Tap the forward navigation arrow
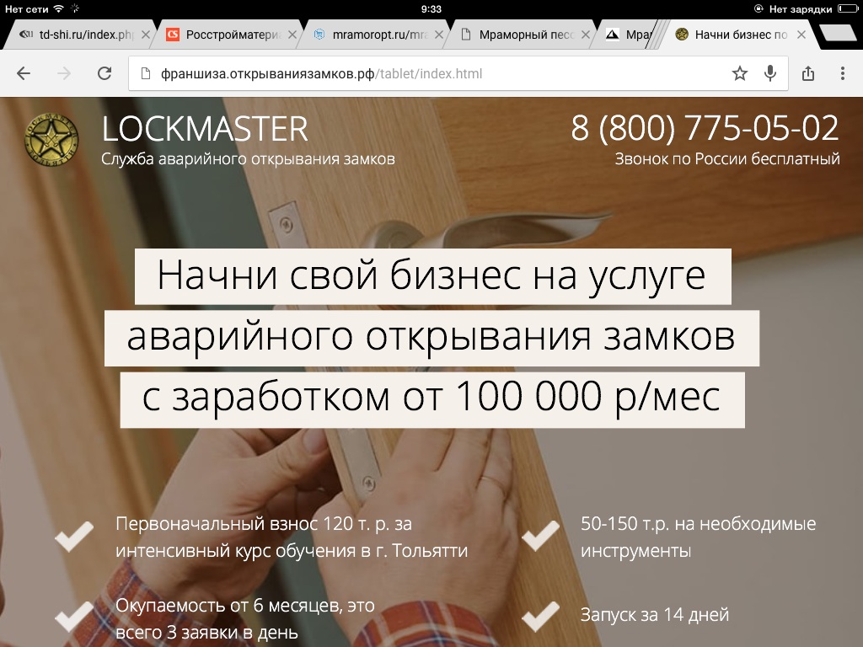 pyautogui.click(x=64, y=73)
